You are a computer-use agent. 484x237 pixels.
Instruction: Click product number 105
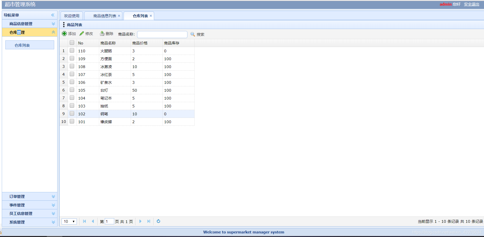(82, 90)
